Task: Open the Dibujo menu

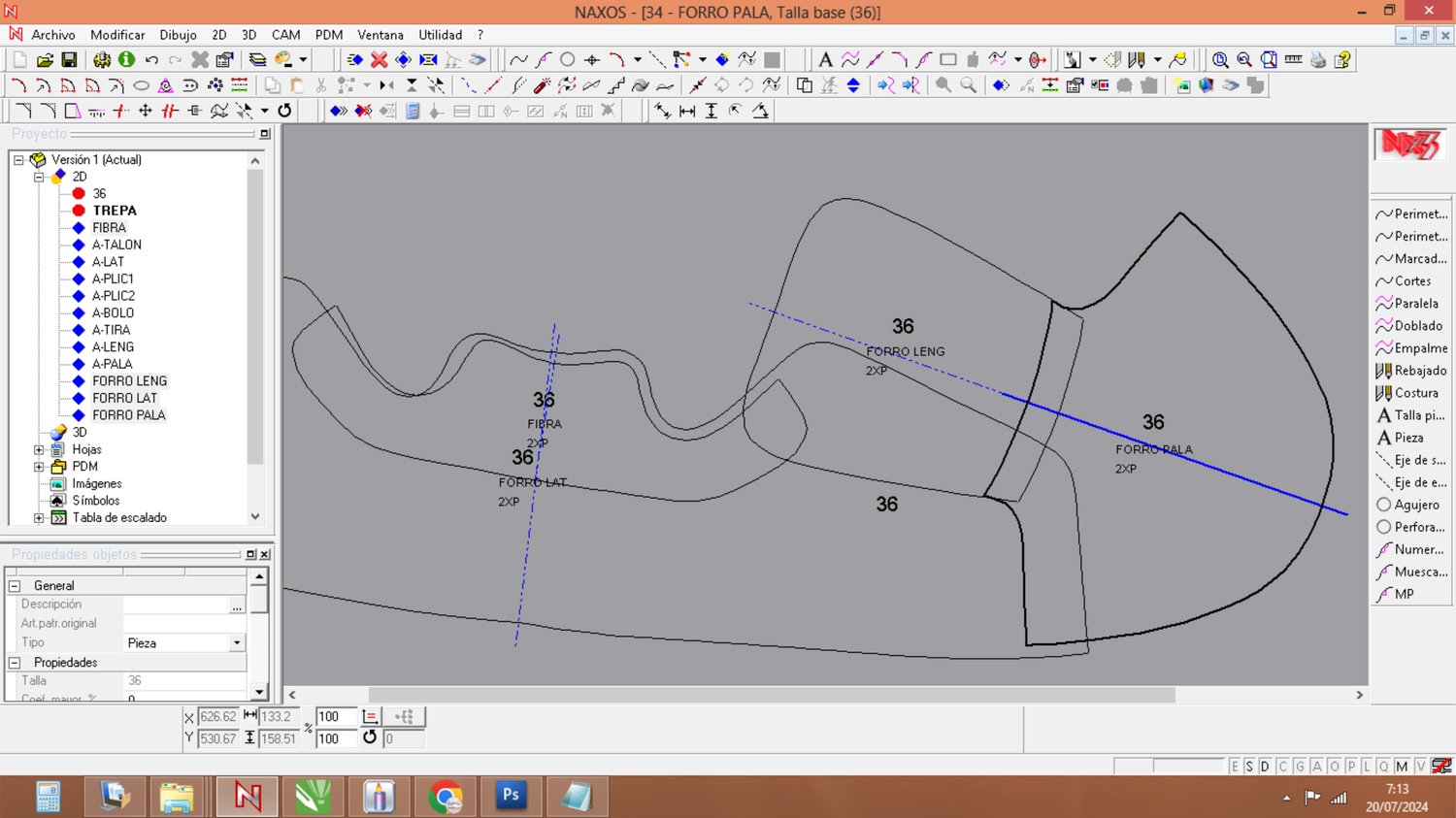Action: coord(178,35)
